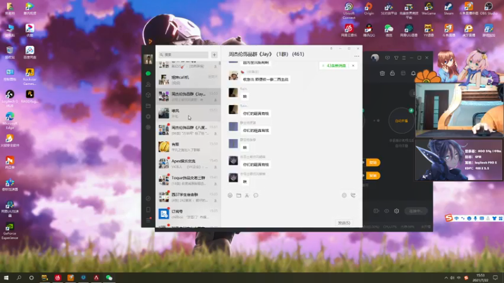Open WeChat chats icon in sidebar
Screen dimensions: 504x283
click(x=148, y=74)
